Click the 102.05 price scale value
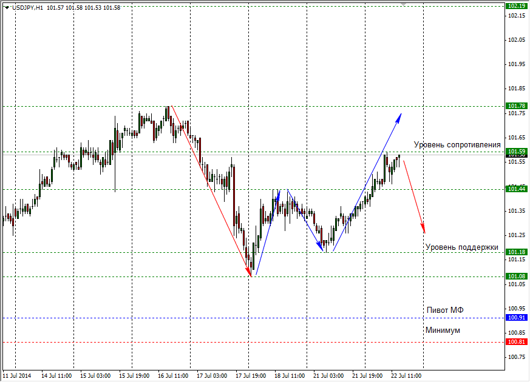The image size is (530, 382). (x=517, y=40)
